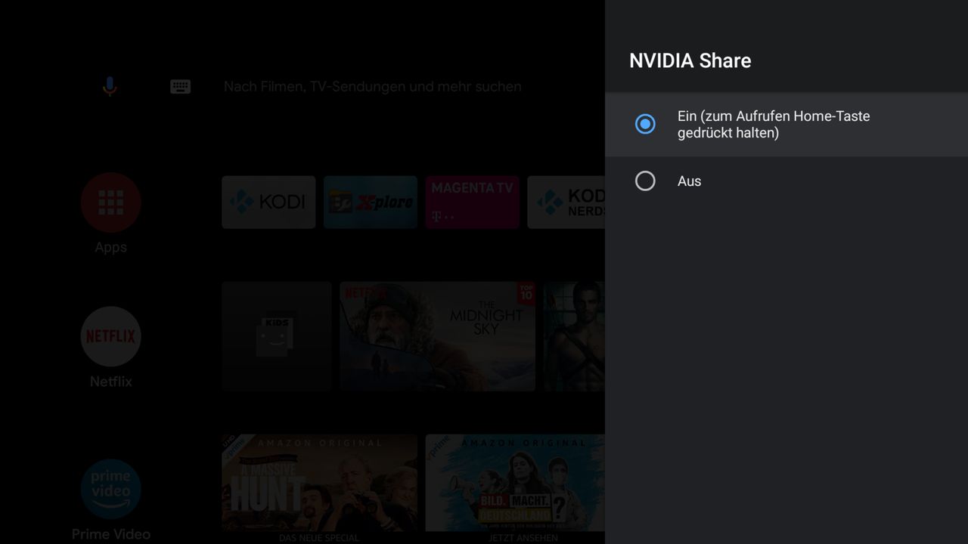This screenshot has width=968, height=544.
Task: Open the keyboard search icon
Action: 180,87
